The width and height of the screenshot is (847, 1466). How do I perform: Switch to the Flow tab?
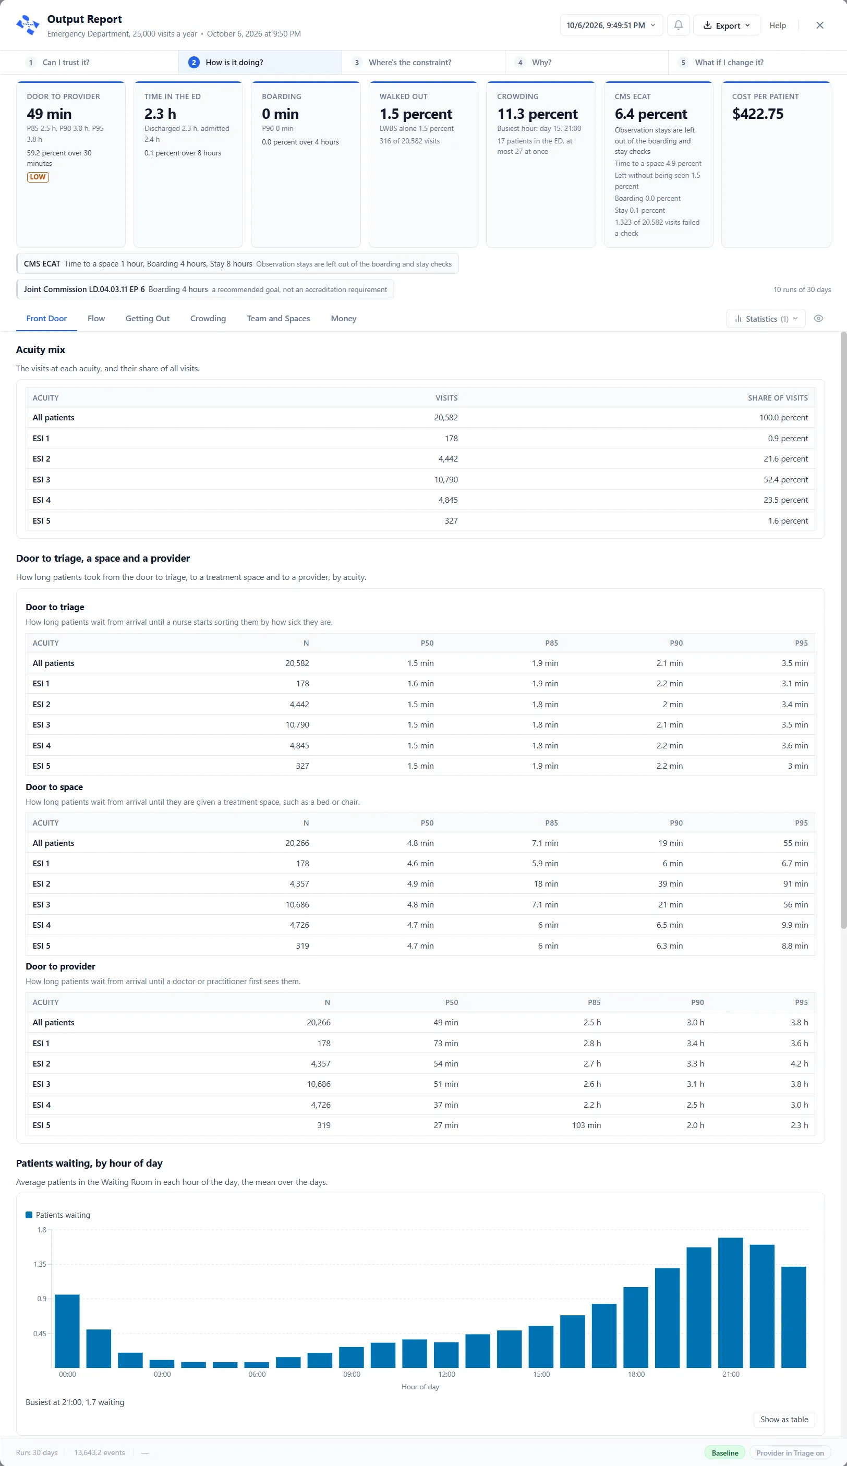tap(96, 319)
